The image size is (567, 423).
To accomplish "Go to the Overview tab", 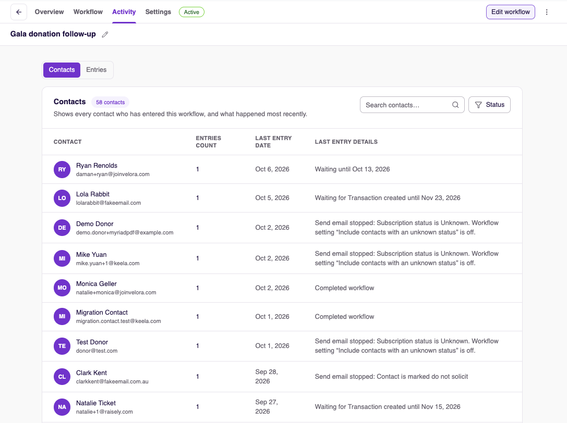I will pos(49,12).
